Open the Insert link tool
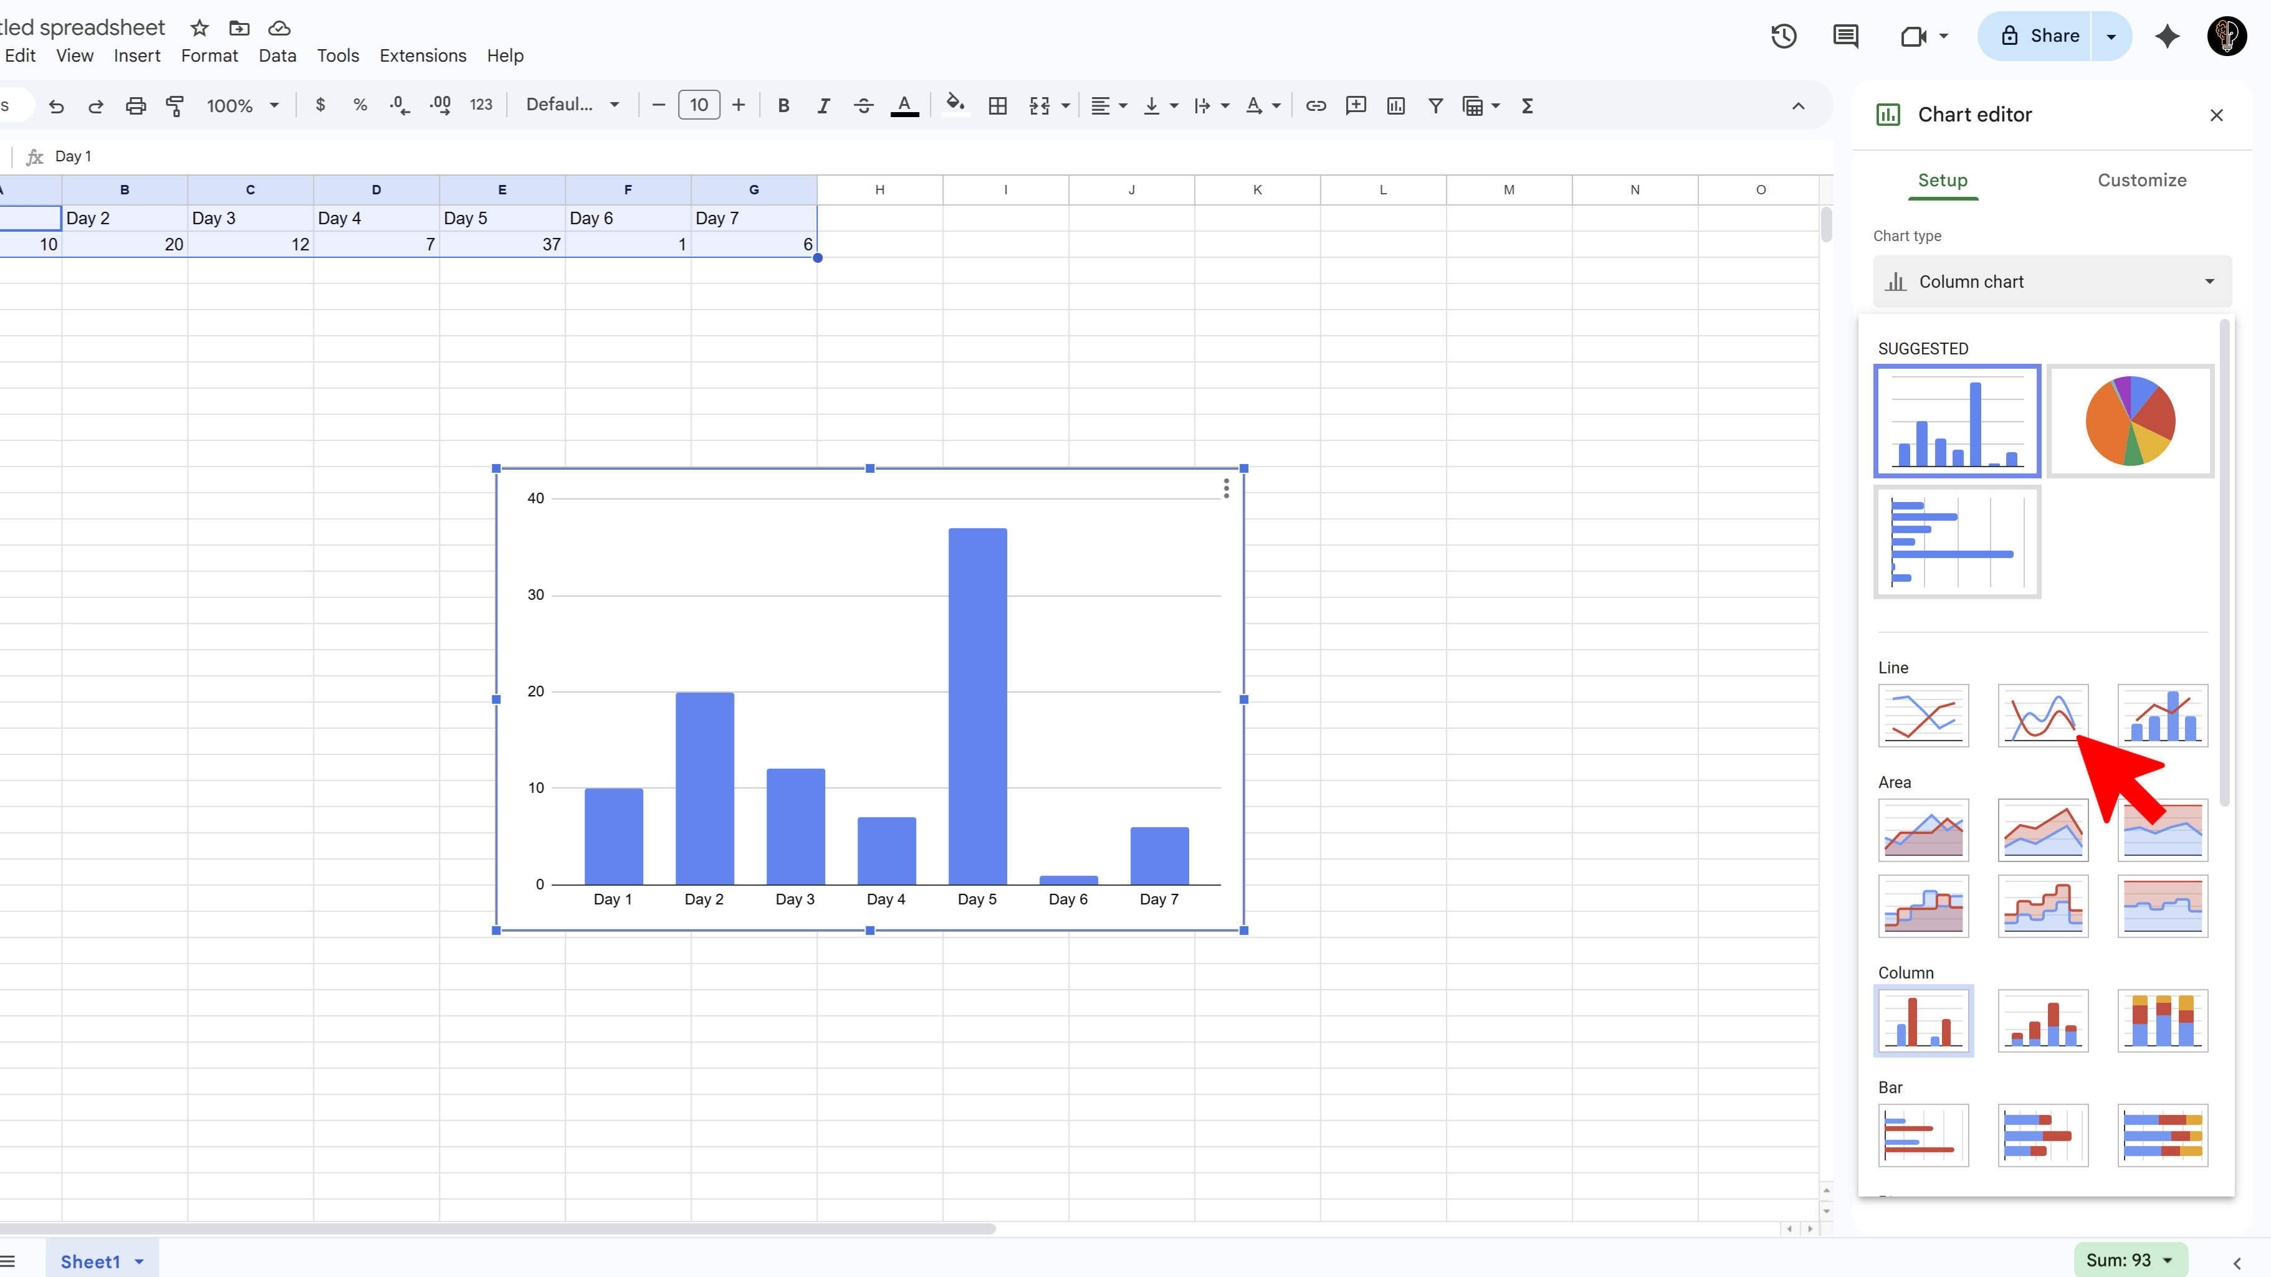 [1316, 105]
